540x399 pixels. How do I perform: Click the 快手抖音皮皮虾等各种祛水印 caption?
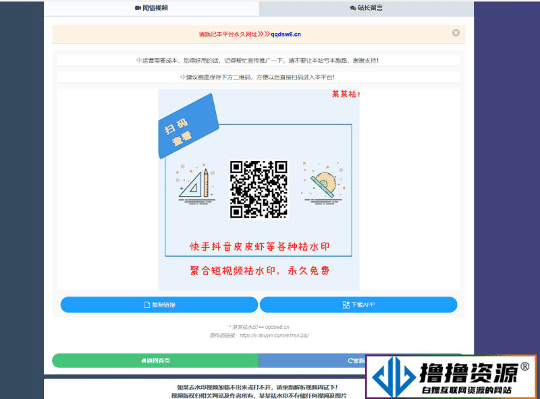259,247
